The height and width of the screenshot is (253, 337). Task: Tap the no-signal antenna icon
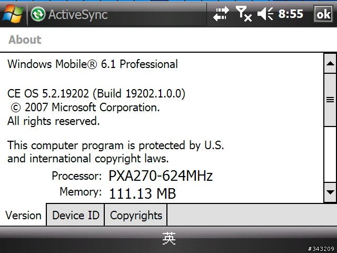[x=244, y=14]
